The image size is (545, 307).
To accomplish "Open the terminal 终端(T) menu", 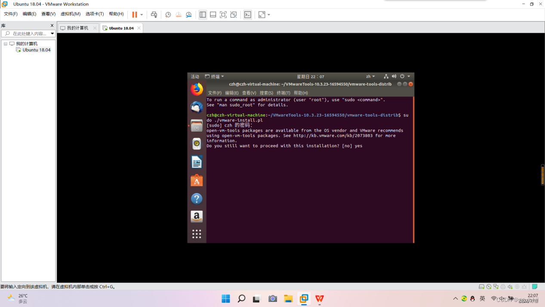I will tap(283, 93).
